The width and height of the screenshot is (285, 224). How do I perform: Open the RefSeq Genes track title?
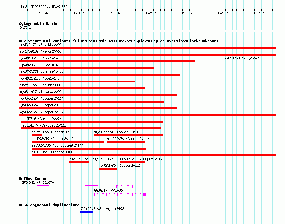point(32,179)
